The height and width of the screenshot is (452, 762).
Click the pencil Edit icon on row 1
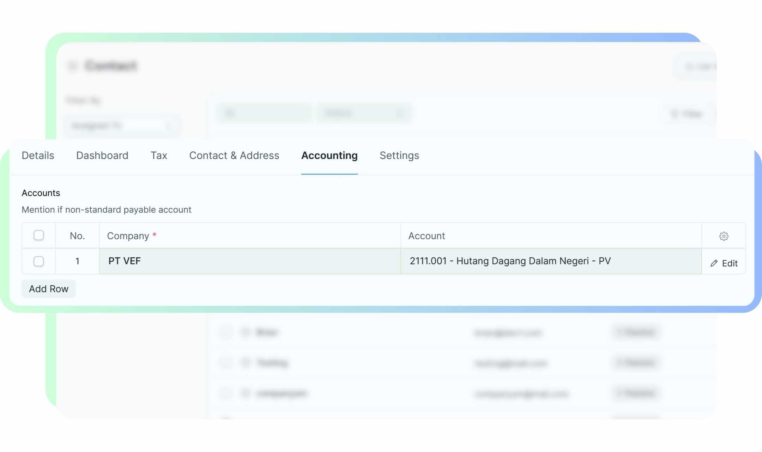tap(714, 263)
